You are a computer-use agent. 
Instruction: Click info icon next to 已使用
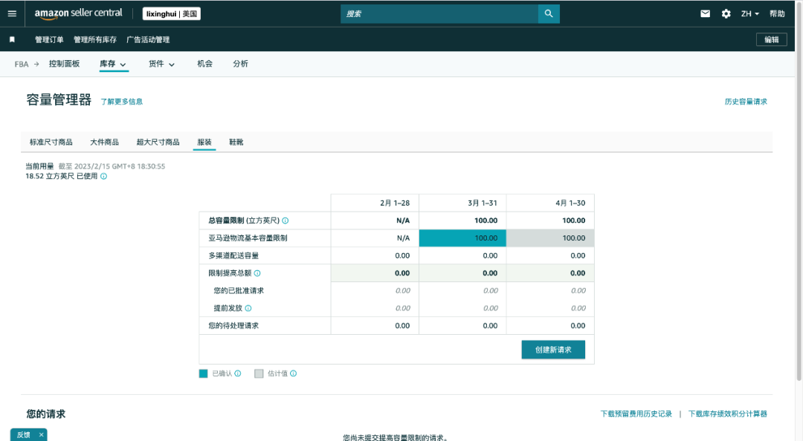[x=103, y=177]
